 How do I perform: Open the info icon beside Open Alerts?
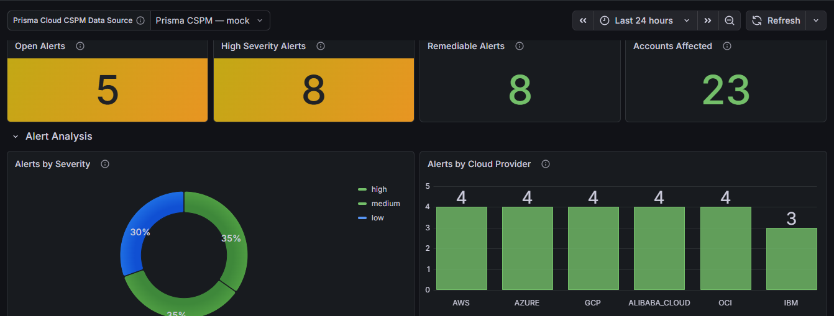(80, 46)
